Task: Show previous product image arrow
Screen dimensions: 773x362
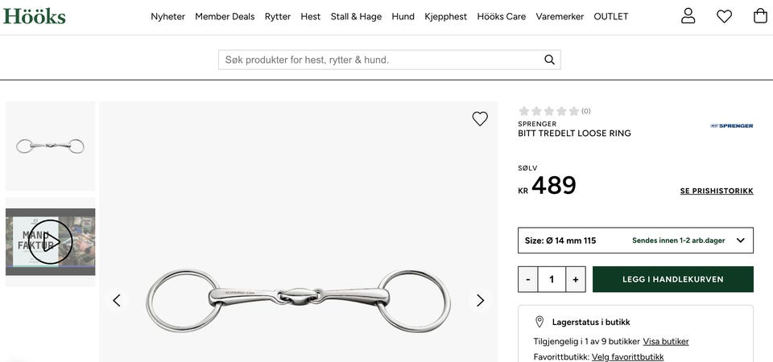Action: (117, 300)
